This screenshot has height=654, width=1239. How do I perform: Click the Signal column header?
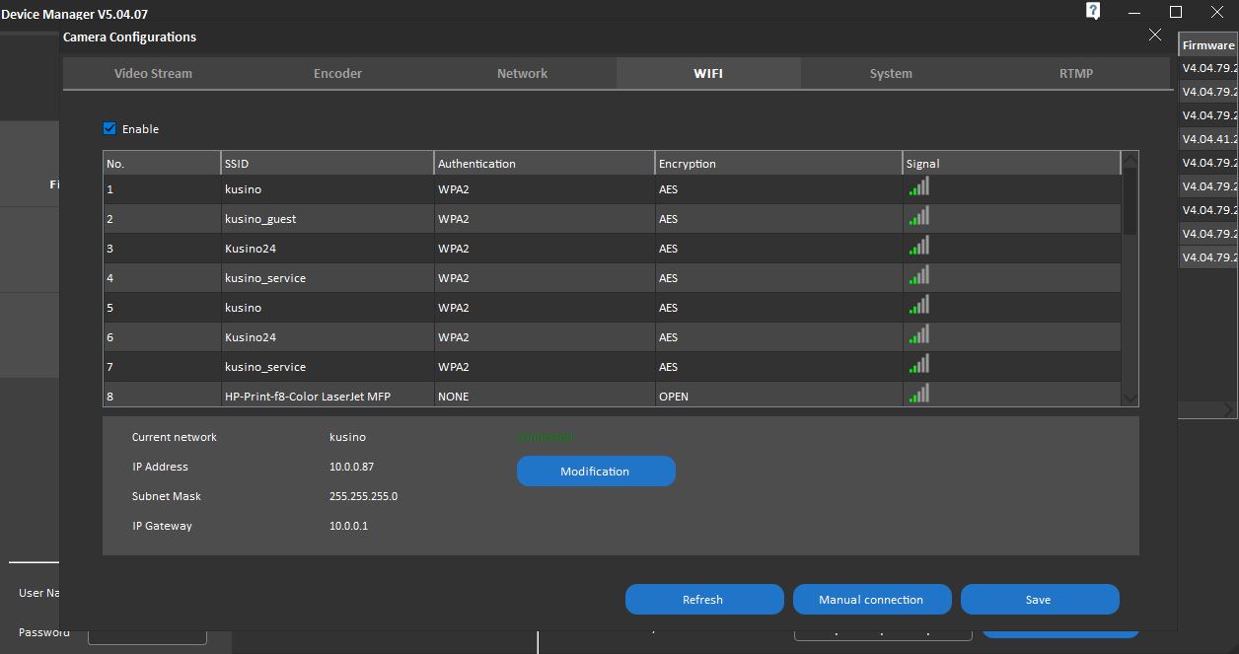click(x=1012, y=163)
